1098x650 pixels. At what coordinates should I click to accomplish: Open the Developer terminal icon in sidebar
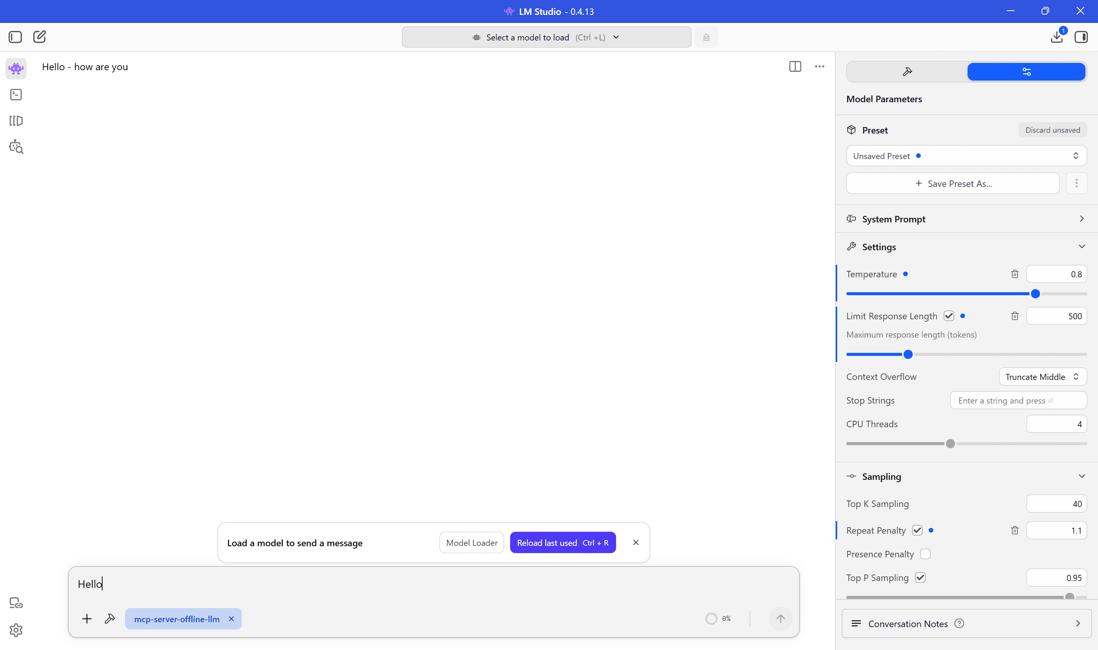pyautogui.click(x=16, y=95)
